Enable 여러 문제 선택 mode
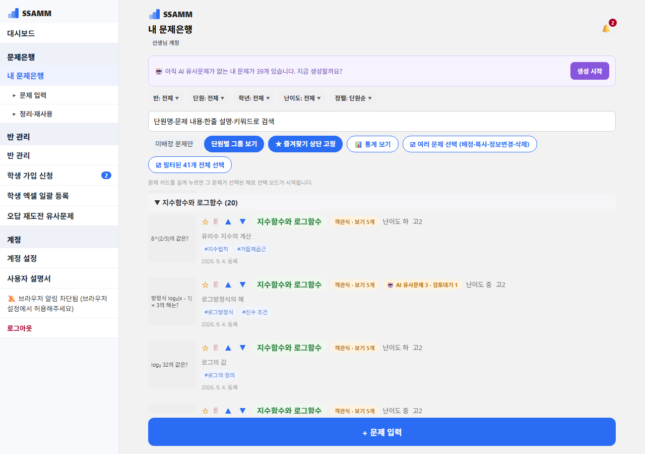The width and height of the screenshot is (645, 454). pyautogui.click(x=470, y=144)
